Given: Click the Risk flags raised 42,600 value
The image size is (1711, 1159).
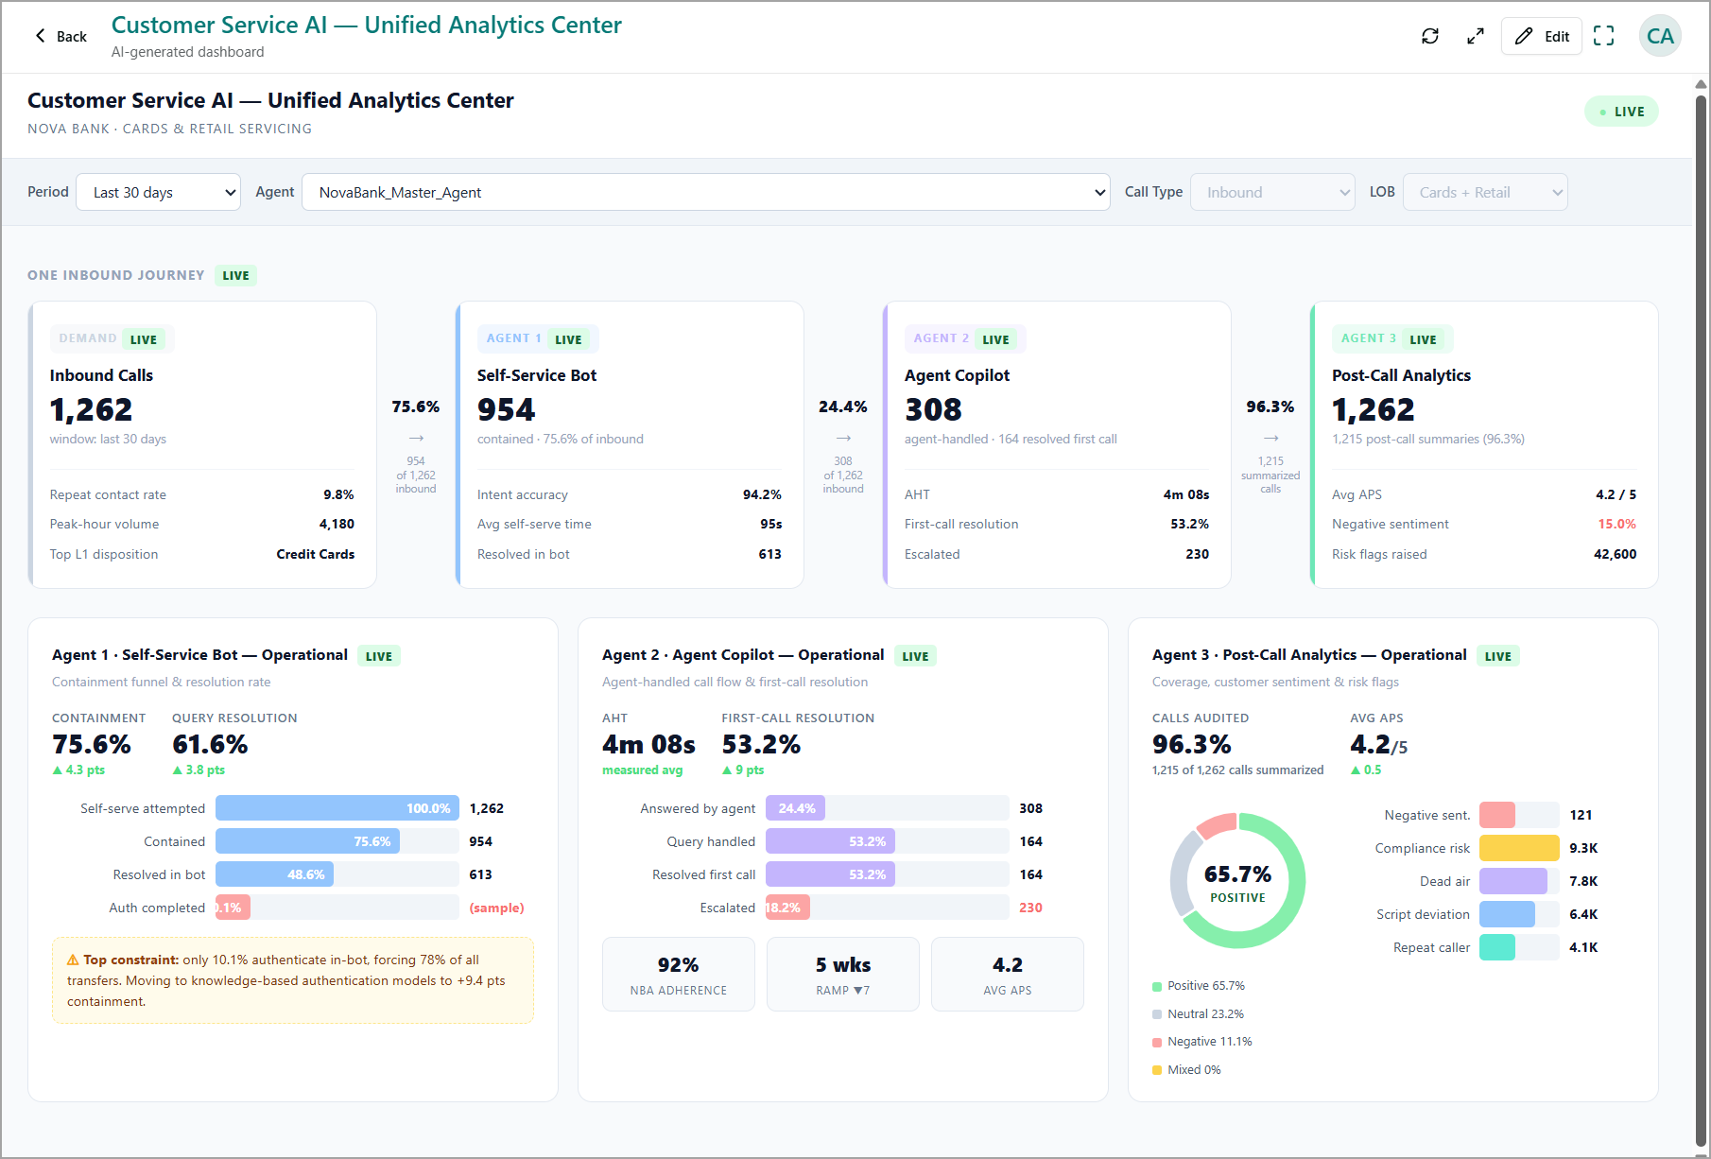Looking at the screenshot, I should [1615, 554].
